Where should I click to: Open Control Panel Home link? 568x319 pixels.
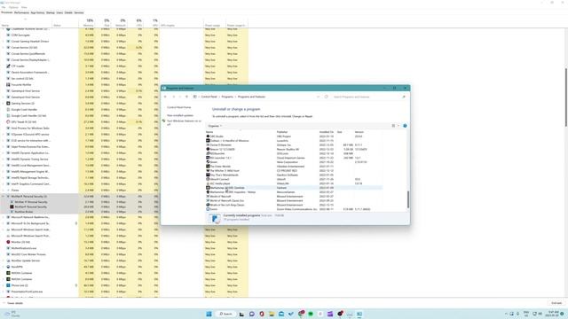coord(179,107)
